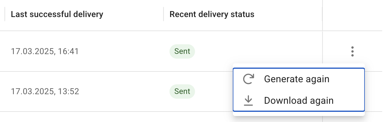Viewport: 387px width, 122px height.
Task: Sort by "Recent delivery status" column header
Action: (212, 14)
